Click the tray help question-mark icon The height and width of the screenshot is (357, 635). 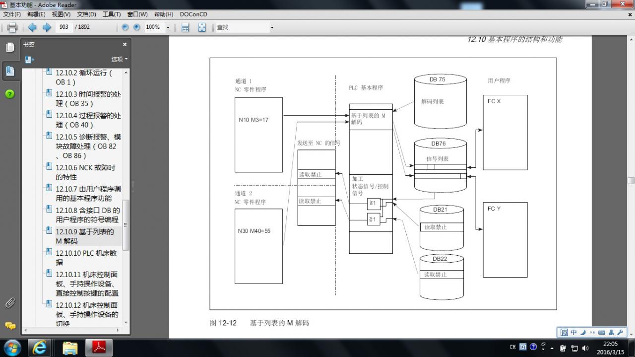point(533,347)
